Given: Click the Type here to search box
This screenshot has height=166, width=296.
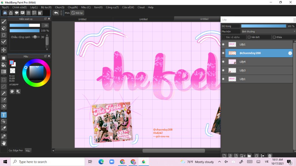Looking at the screenshot, I should 48,162.
